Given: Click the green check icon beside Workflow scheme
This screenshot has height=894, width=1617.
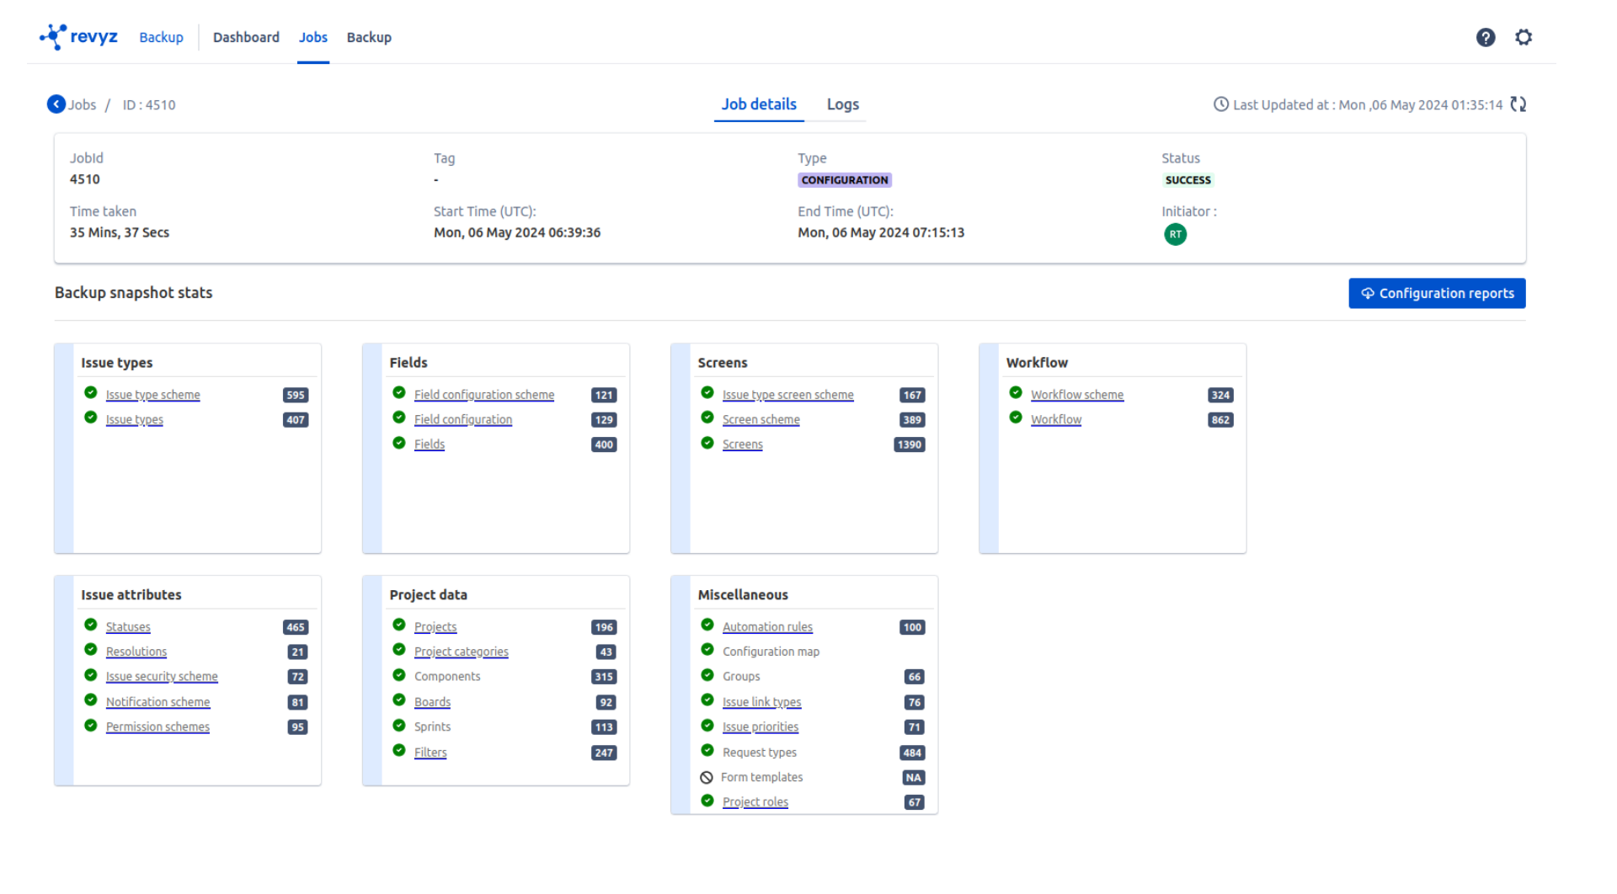Looking at the screenshot, I should (x=1016, y=393).
